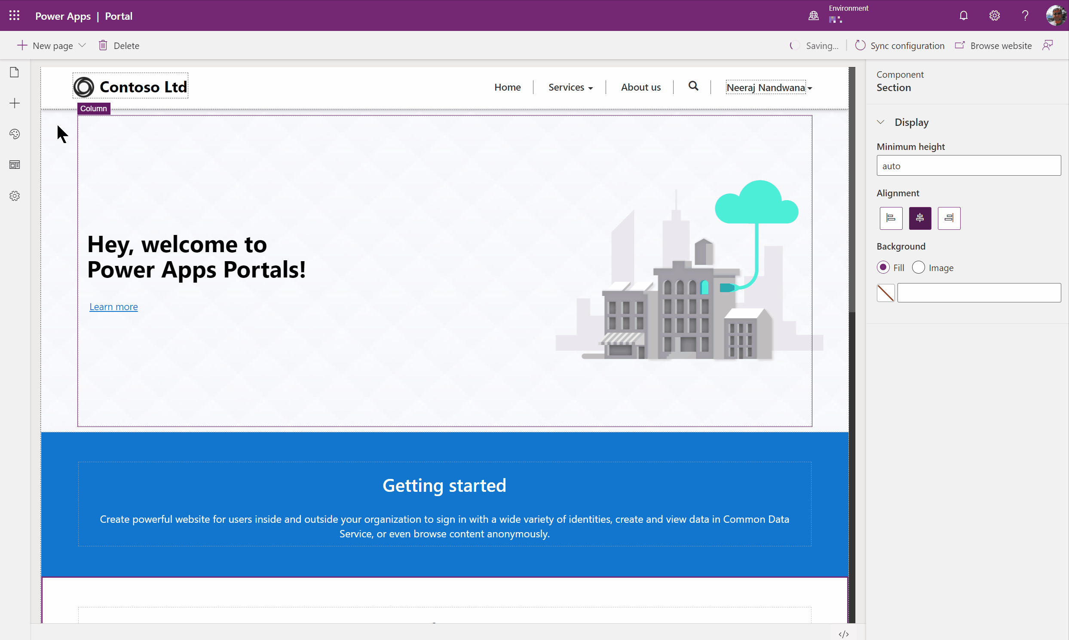Open the Pages panel in sidebar
Image resolution: width=1069 pixels, height=640 pixels.
coord(14,72)
